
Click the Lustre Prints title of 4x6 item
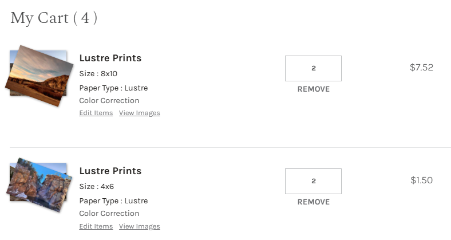point(110,171)
